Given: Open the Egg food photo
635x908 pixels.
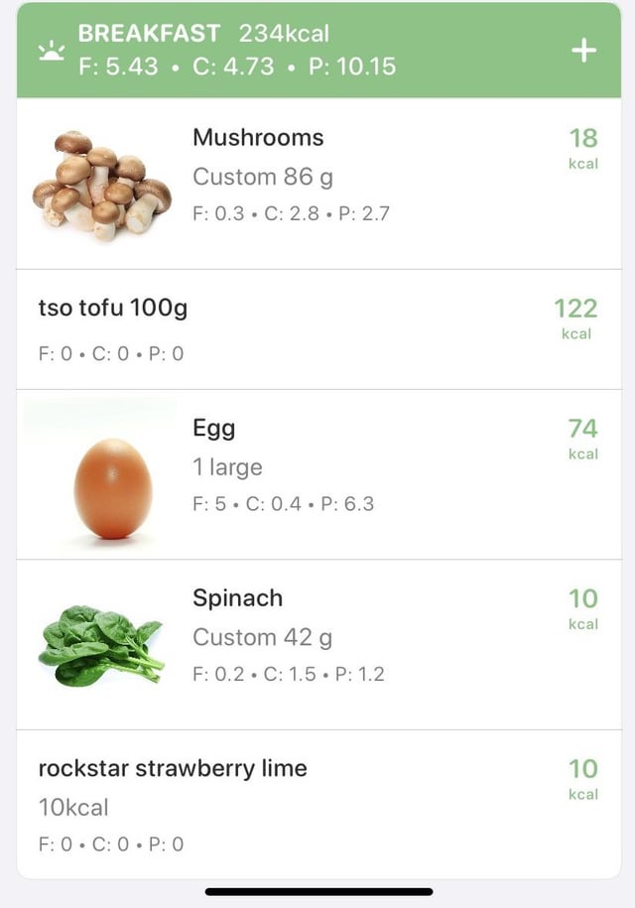Looking at the screenshot, I should click(113, 488).
